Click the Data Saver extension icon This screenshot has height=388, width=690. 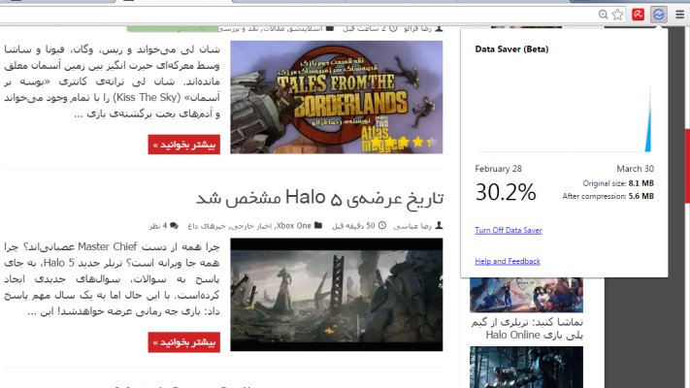coord(658,15)
